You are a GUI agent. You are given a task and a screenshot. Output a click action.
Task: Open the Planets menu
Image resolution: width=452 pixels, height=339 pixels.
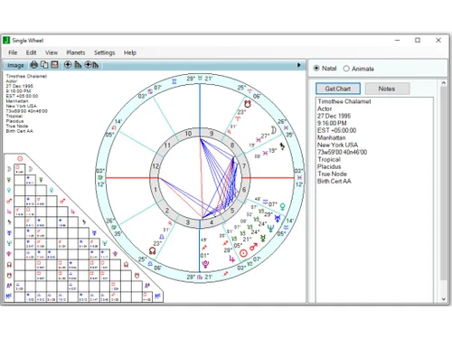76,52
